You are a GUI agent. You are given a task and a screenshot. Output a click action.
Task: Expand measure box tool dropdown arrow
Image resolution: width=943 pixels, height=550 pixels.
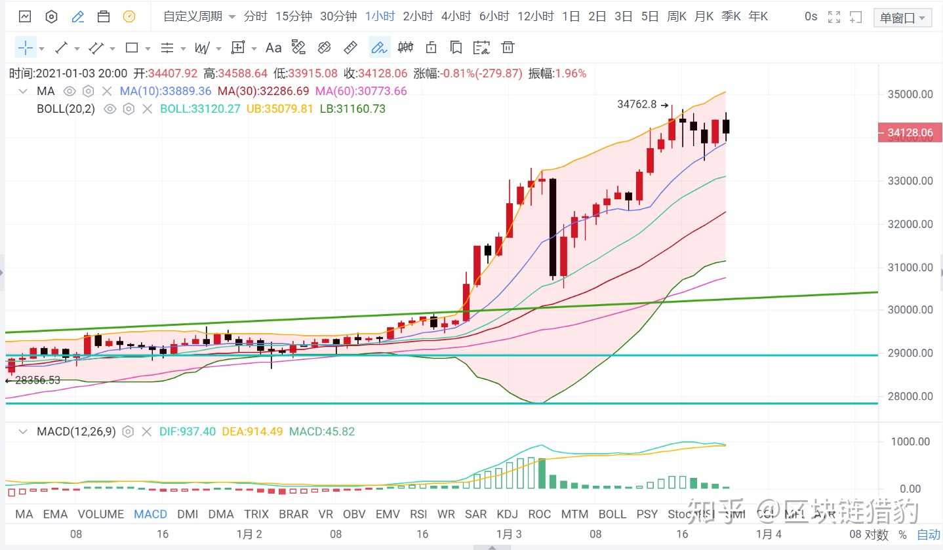(254, 49)
